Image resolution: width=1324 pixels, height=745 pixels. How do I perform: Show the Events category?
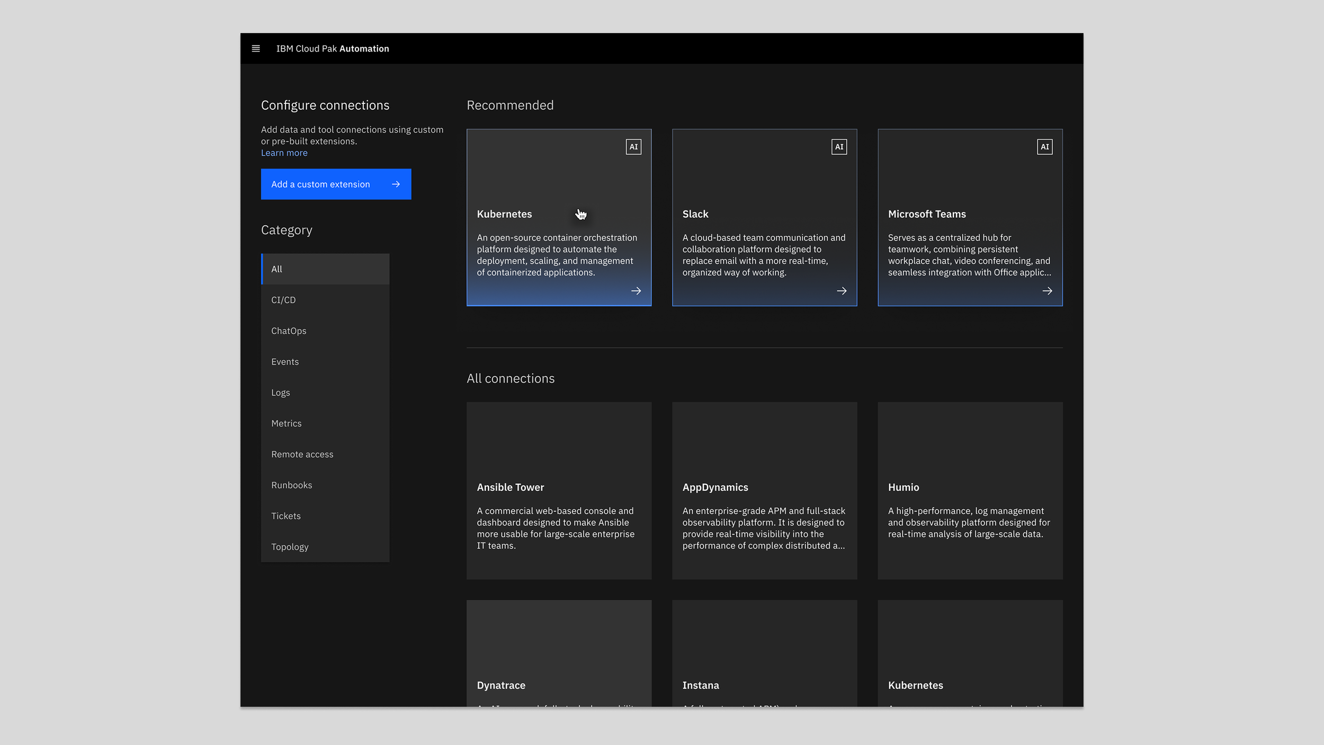point(325,362)
